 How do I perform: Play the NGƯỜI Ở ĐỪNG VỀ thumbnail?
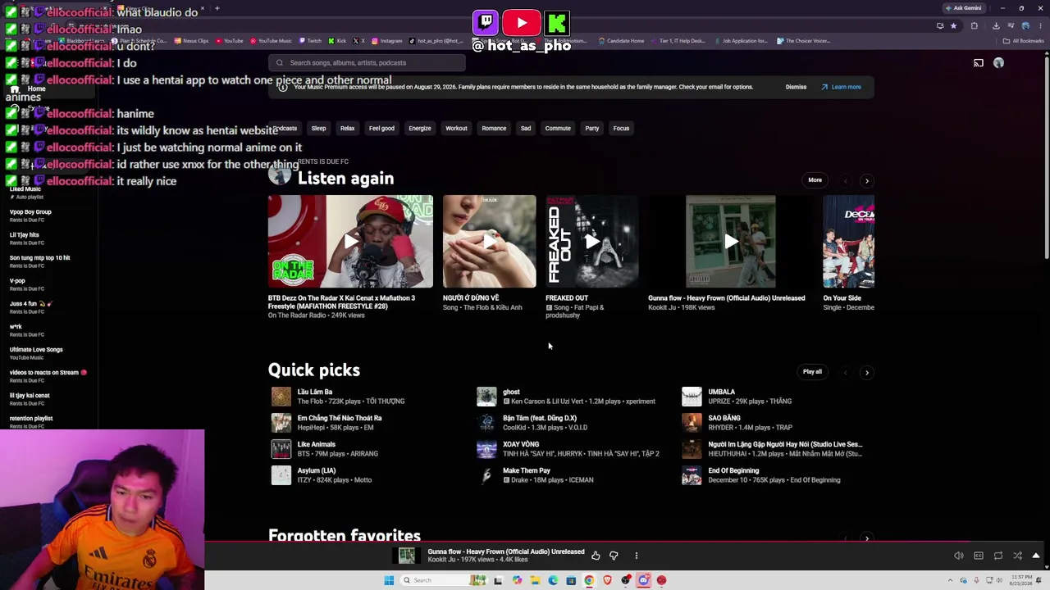490,242
